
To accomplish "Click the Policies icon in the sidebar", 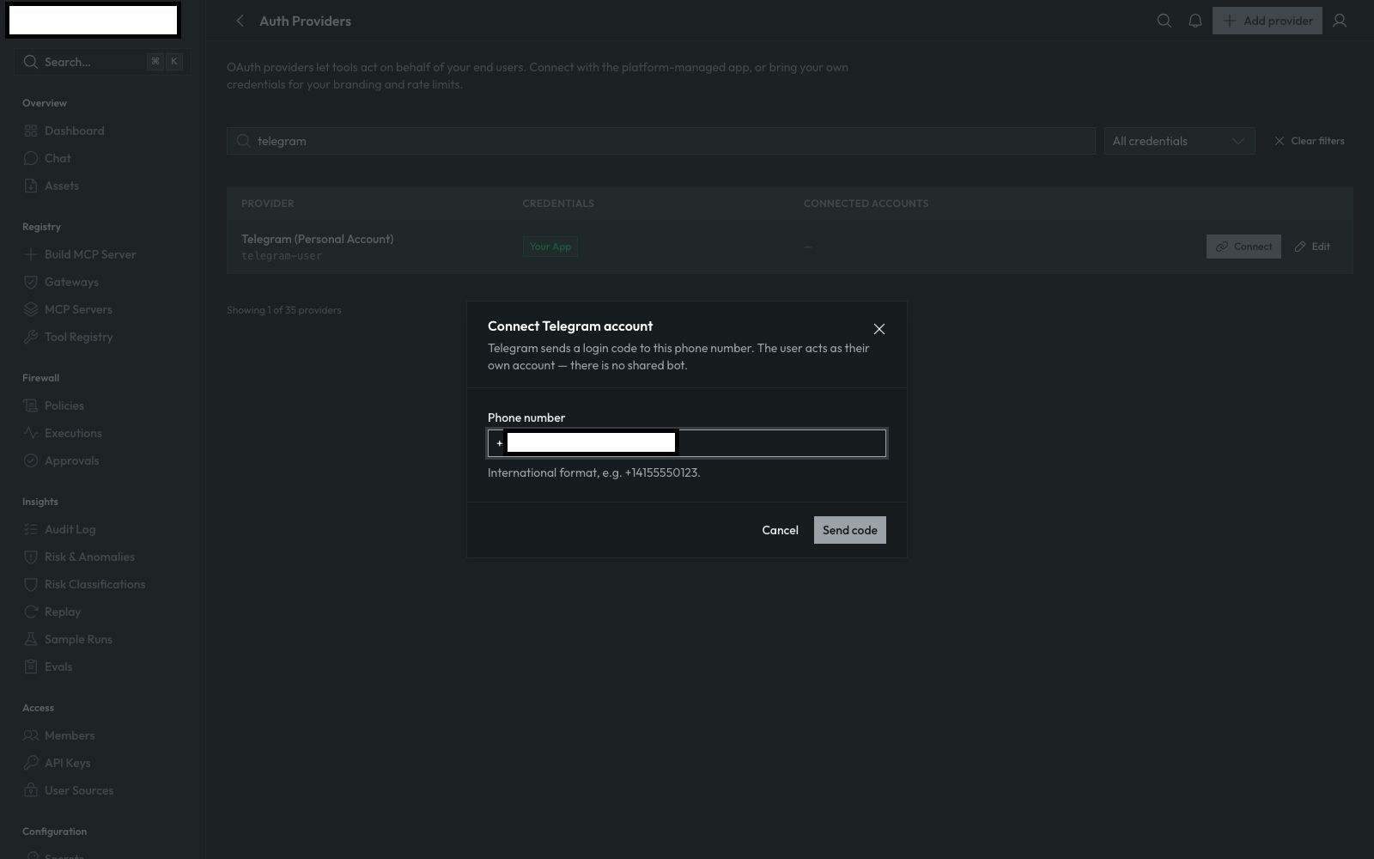I will [x=31, y=405].
